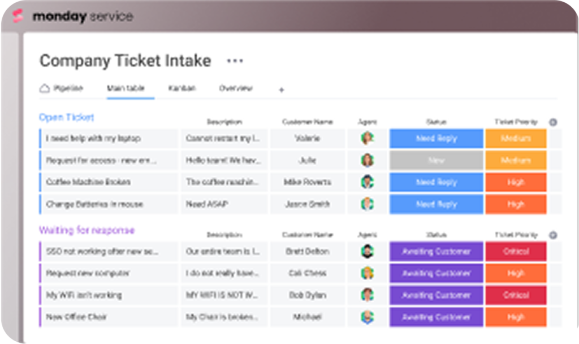Click the agent avatar in Bob Dylan's row
This screenshot has width=579, height=344.
pos(367,295)
